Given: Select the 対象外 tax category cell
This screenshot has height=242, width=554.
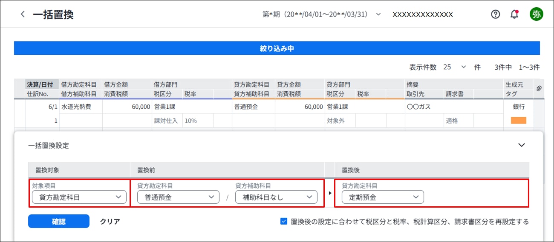Looking at the screenshot, I should pyautogui.click(x=340, y=121).
